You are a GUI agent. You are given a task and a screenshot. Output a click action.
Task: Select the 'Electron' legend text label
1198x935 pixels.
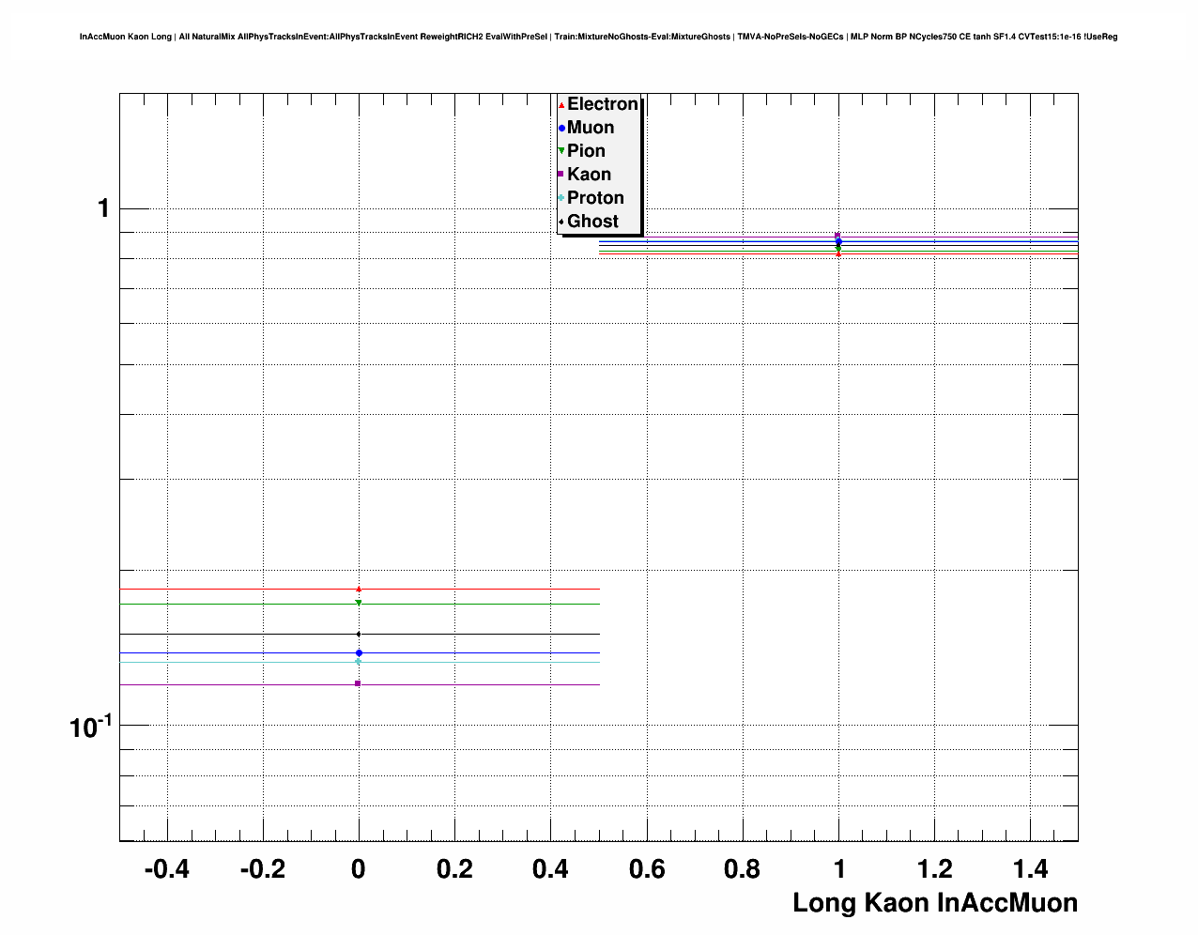pos(603,104)
